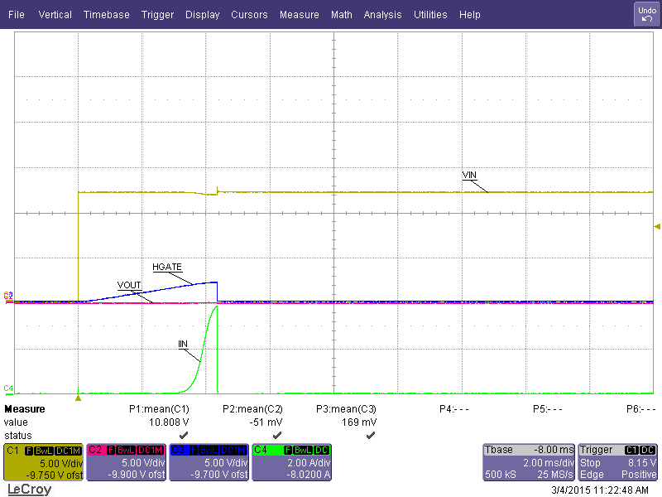This screenshot has width=662, height=497.
Task: Expand the Cursors menu
Action: pos(249,15)
